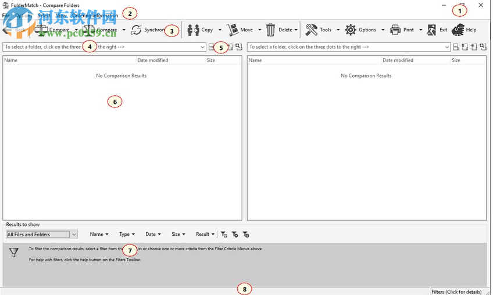This screenshot has width=493, height=295.
Task: Click the Synchronize toolbar label
Action: coord(154,30)
